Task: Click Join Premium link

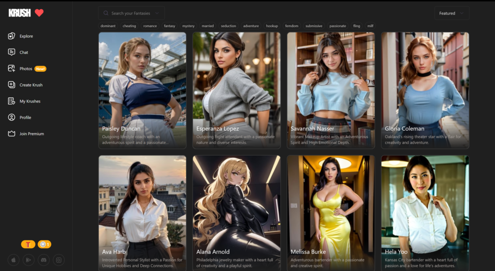Action: point(31,134)
